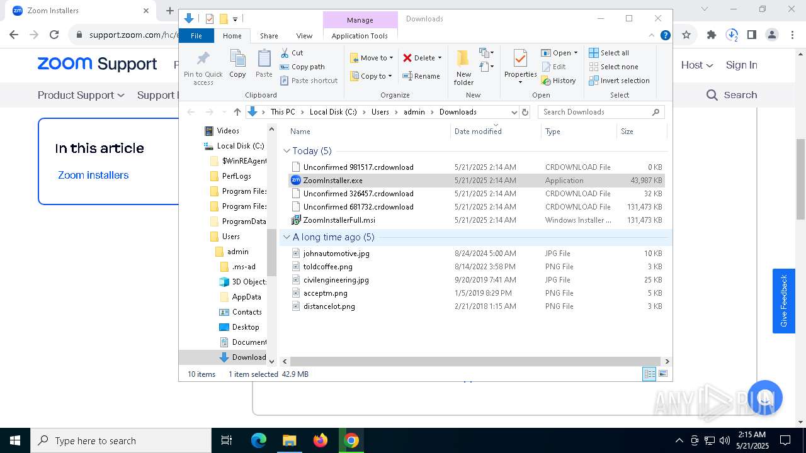Expand the Open button dropdown
Screen dimensions: 806x453
[x=576, y=53]
